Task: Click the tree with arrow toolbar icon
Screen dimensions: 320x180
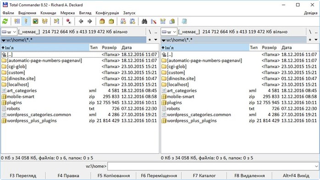Action: tap(56, 21)
